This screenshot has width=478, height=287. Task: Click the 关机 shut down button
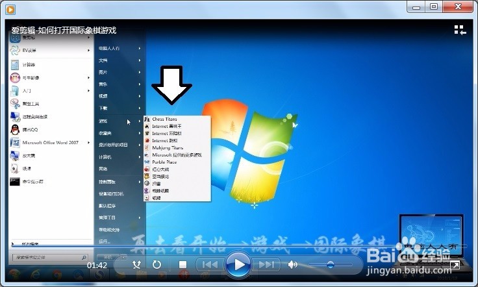[108, 257]
